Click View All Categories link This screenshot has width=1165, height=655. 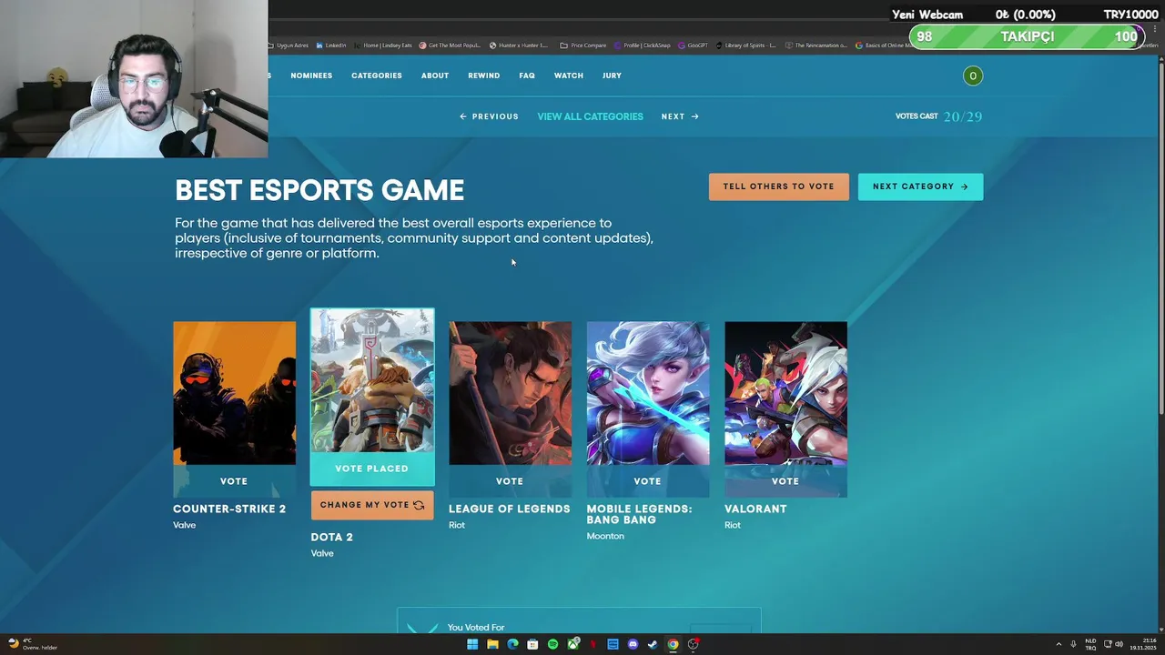click(590, 116)
